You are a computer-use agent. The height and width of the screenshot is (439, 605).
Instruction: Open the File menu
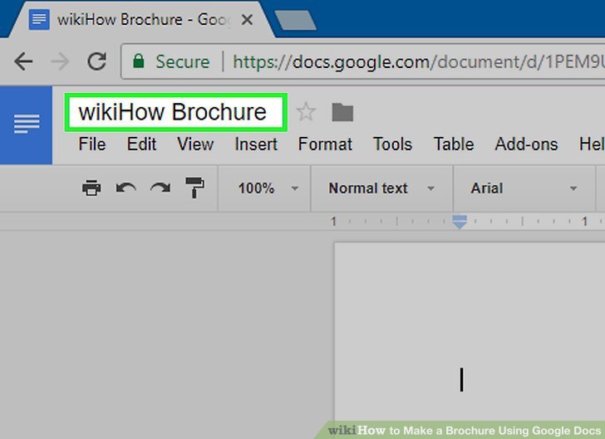click(x=91, y=144)
